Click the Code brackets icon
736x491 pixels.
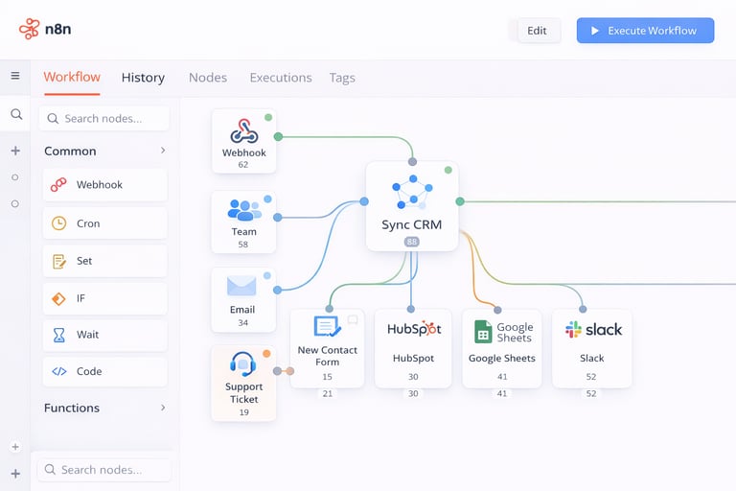[x=59, y=372]
